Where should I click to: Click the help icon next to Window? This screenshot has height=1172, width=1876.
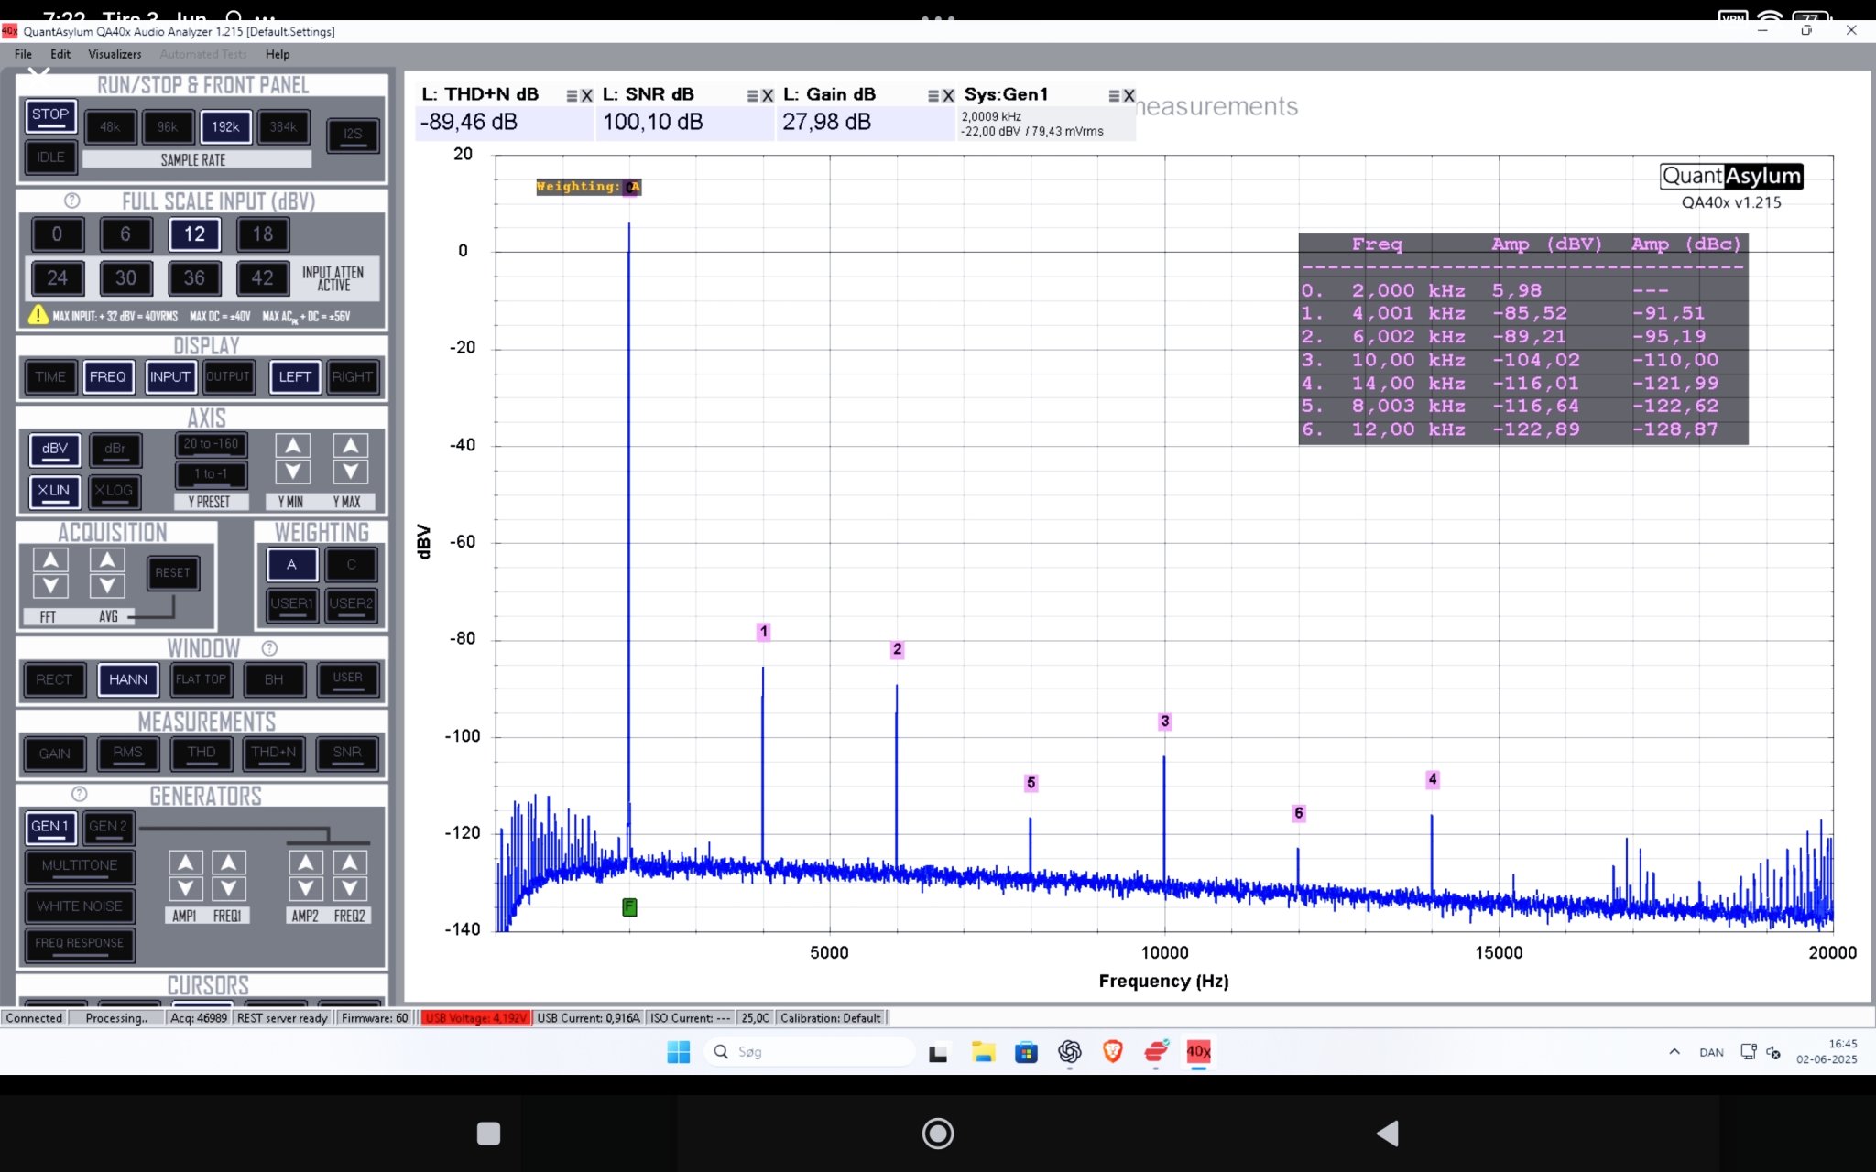coord(269,648)
